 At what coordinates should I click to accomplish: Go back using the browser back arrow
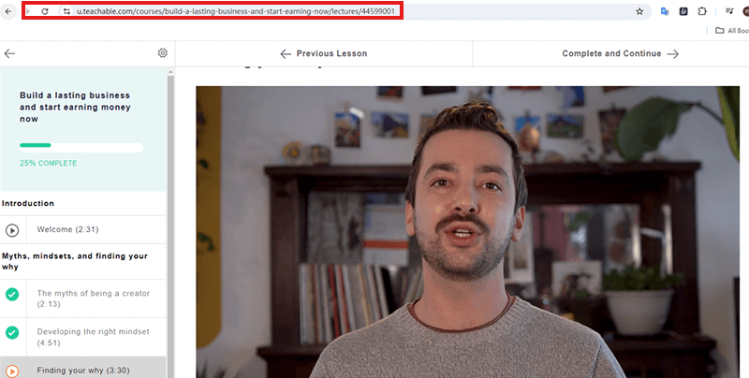coord(8,11)
